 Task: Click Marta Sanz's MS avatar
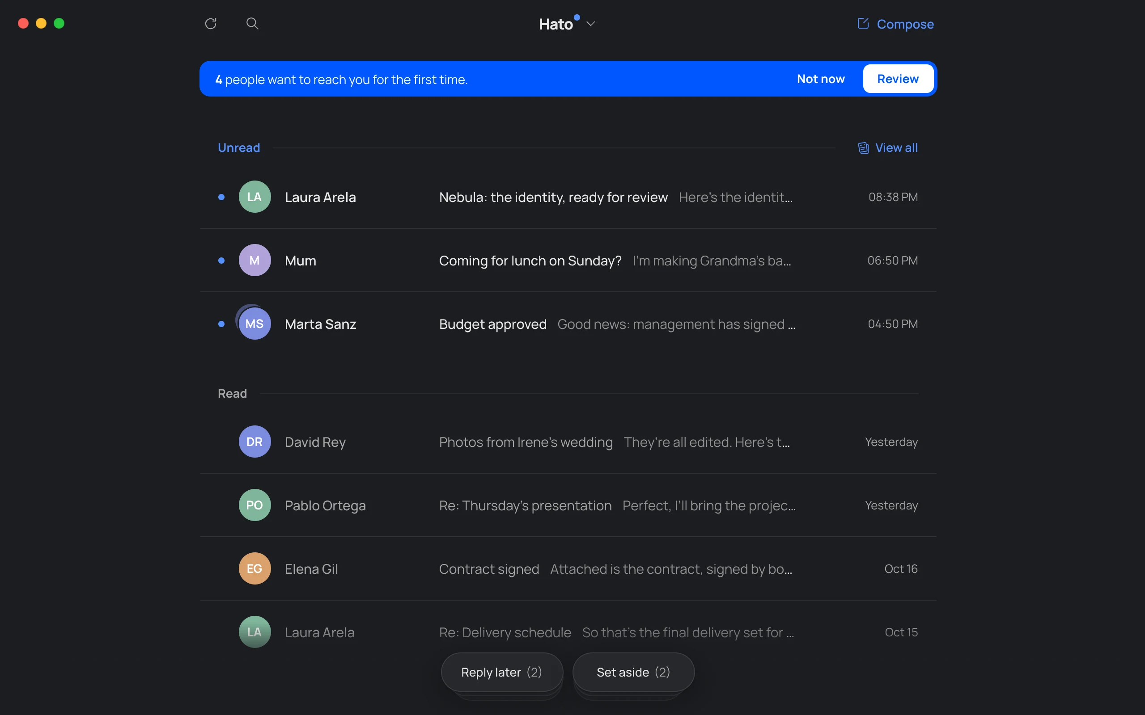click(x=254, y=324)
